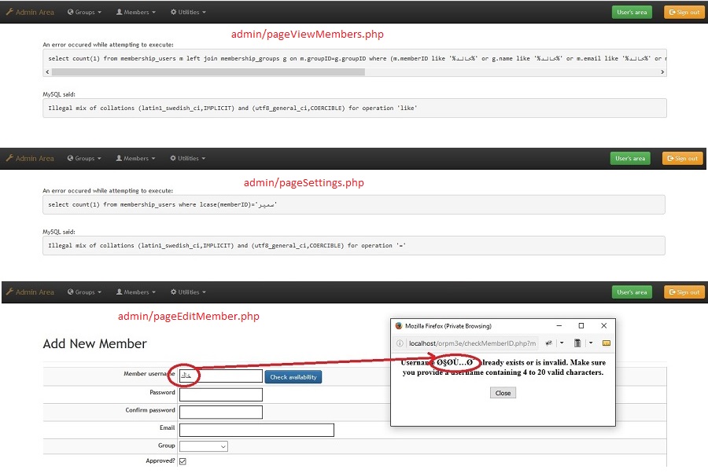Click the Admin Area link on the pageSettings navbar
This screenshot has height=473, width=708.
(x=30, y=158)
